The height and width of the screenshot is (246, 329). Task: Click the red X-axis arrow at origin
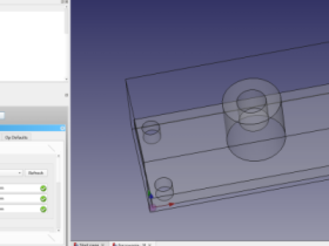[x=171, y=204]
